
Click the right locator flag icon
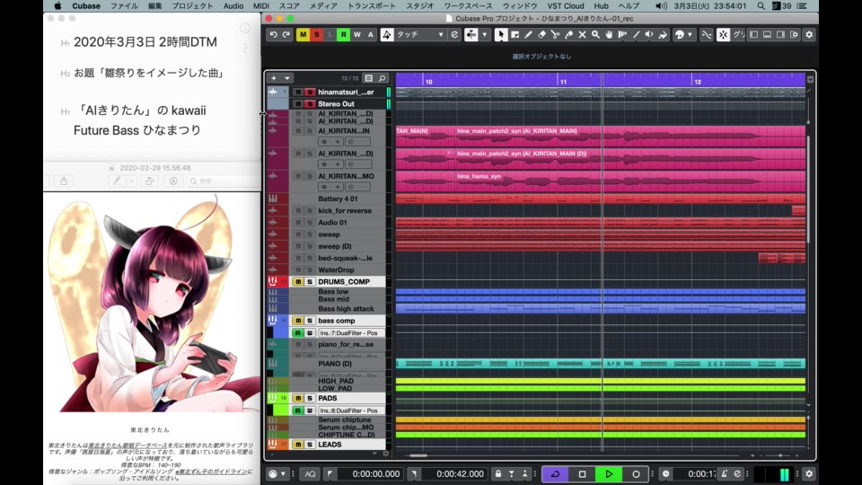414,473
